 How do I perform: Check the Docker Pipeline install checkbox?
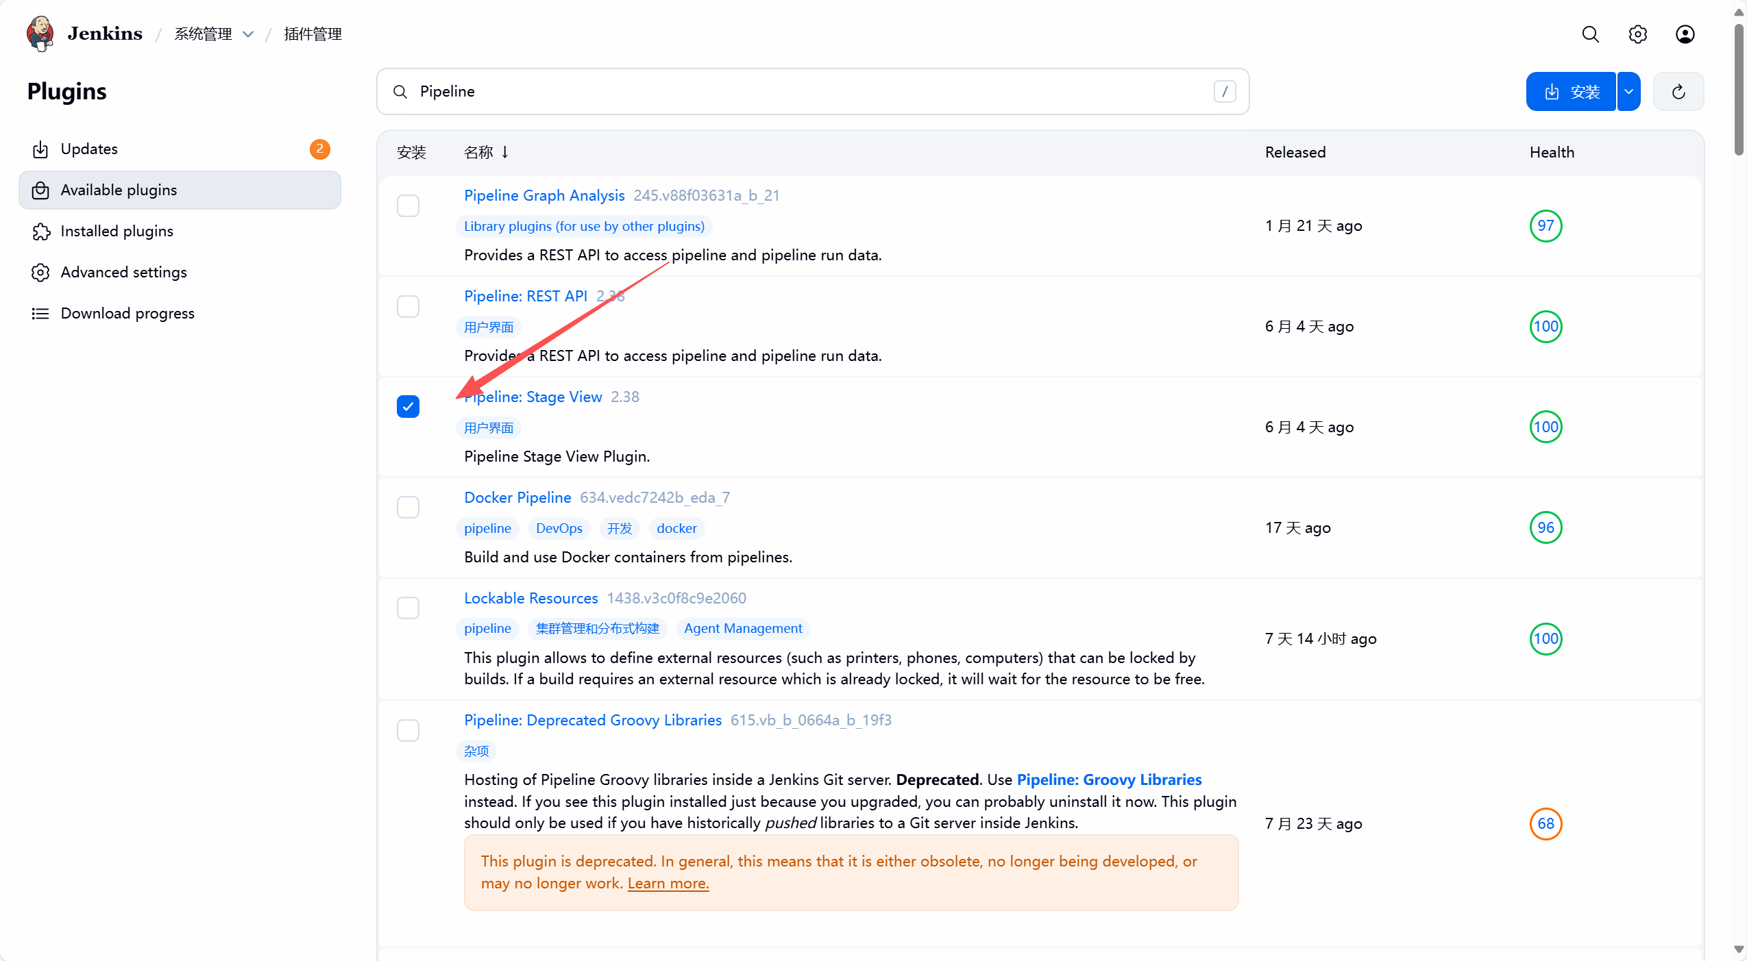pyautogui.click(x=408, y=508)
